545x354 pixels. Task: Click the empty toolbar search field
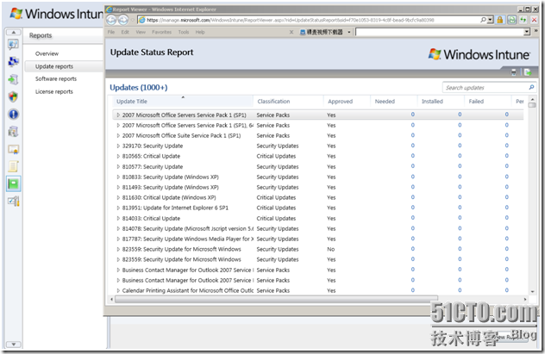[439, 32]
